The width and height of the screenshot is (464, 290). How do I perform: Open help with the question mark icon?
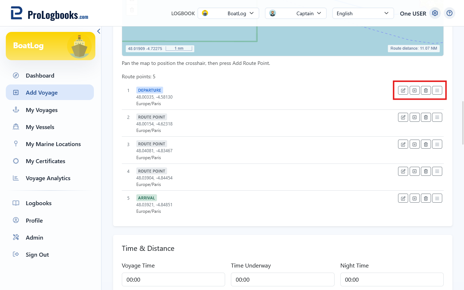pyautogui.click(x=449, y=13)
